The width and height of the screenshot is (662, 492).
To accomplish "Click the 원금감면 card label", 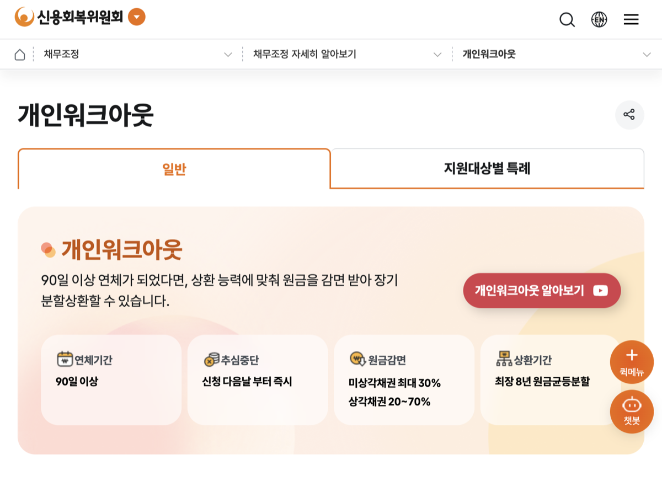I will 387,360.
